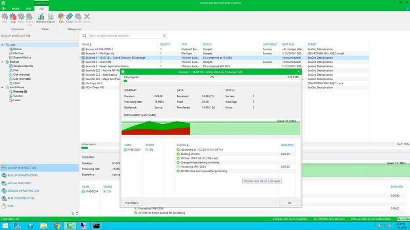Click the search magnifier icon

(x=85, y=36)
